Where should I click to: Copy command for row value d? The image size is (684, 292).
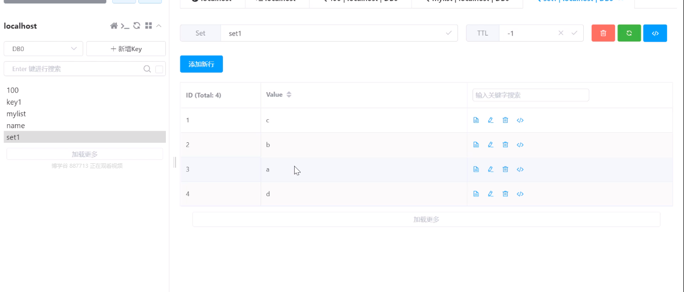coord(520,194)
